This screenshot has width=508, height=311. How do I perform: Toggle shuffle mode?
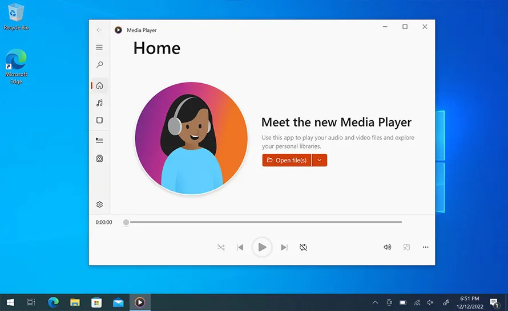[x=221, y=247]
